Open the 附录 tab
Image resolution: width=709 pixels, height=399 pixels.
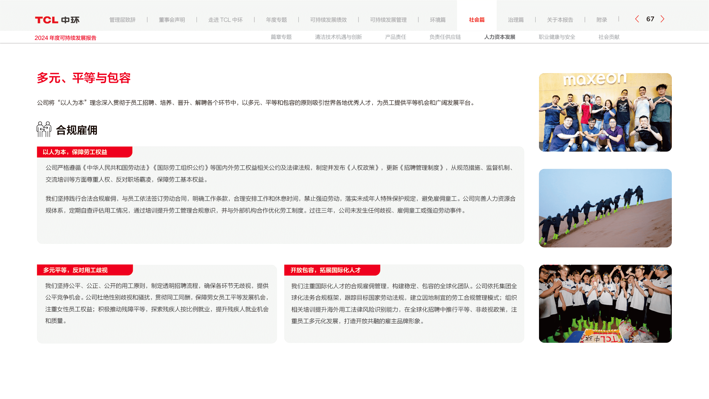602,20
